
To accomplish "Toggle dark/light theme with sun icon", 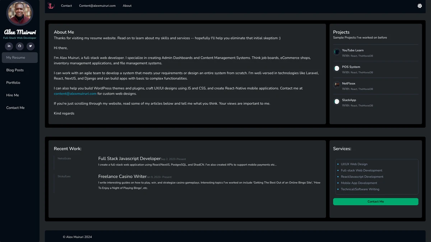I will pyautogui.click(x=420, y=6).
